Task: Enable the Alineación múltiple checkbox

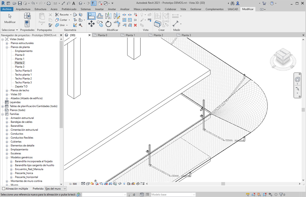Action: 4,188
